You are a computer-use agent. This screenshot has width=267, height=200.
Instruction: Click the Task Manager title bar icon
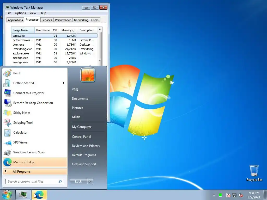tap(7, 7)
